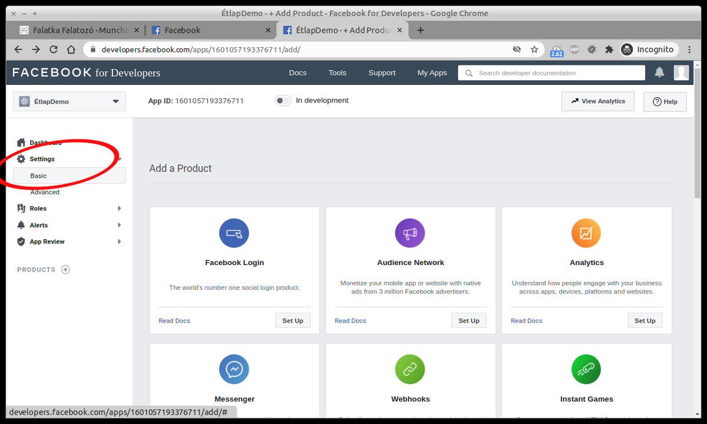Image resolution: width=707 pixels, height=424 pixels.
Task: Click the Audience Network megaphone icon
Action: pyautogui.click(x=409, y=233)
